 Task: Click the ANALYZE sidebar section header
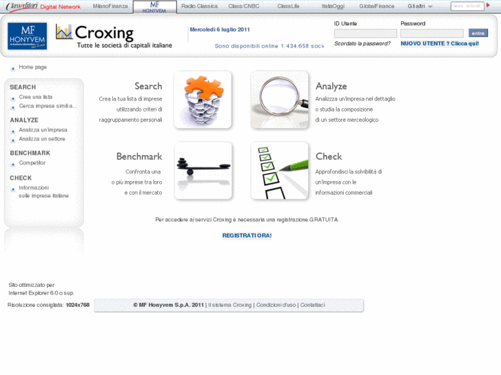pos(24,120)
